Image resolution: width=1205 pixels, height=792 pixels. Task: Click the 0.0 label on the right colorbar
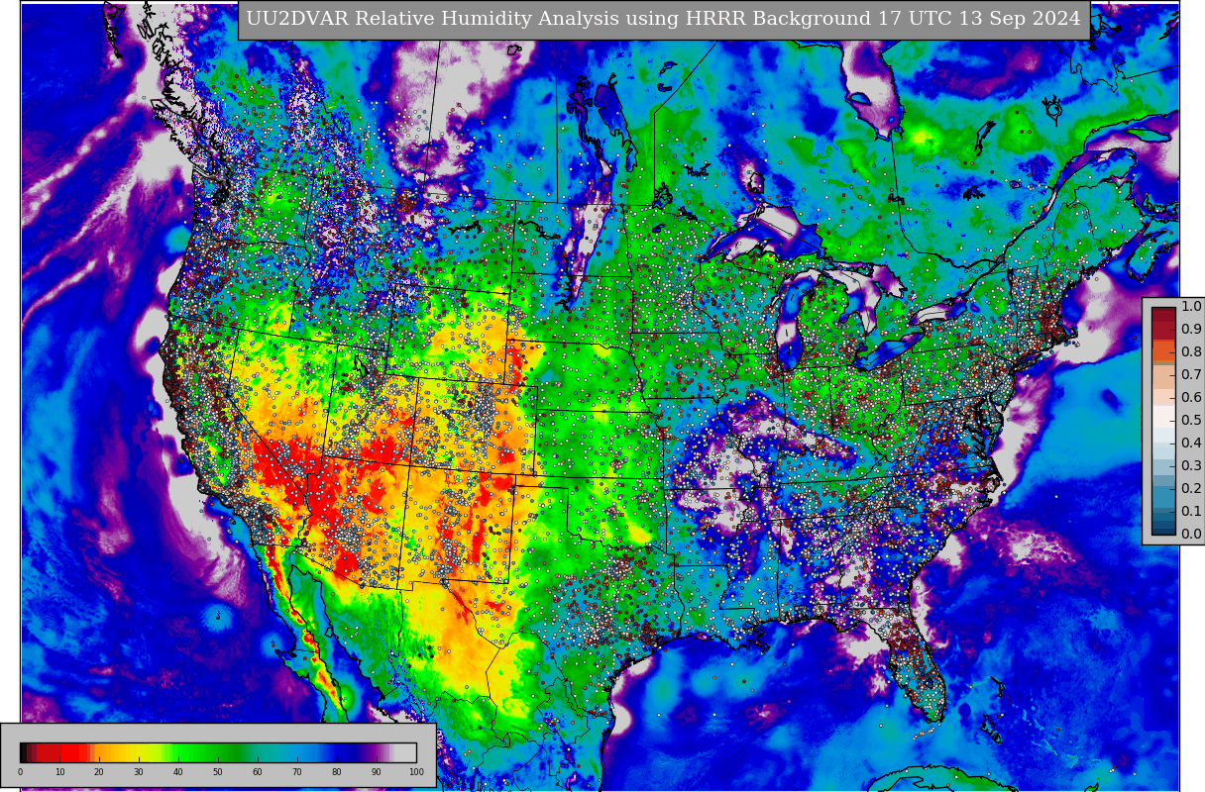tap(1191, 534)
